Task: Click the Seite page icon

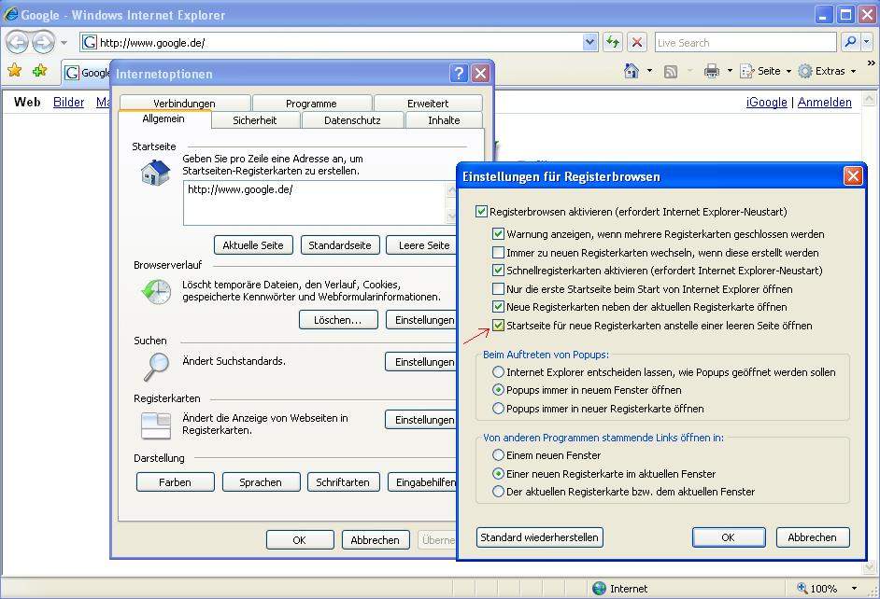Action: 747,71
